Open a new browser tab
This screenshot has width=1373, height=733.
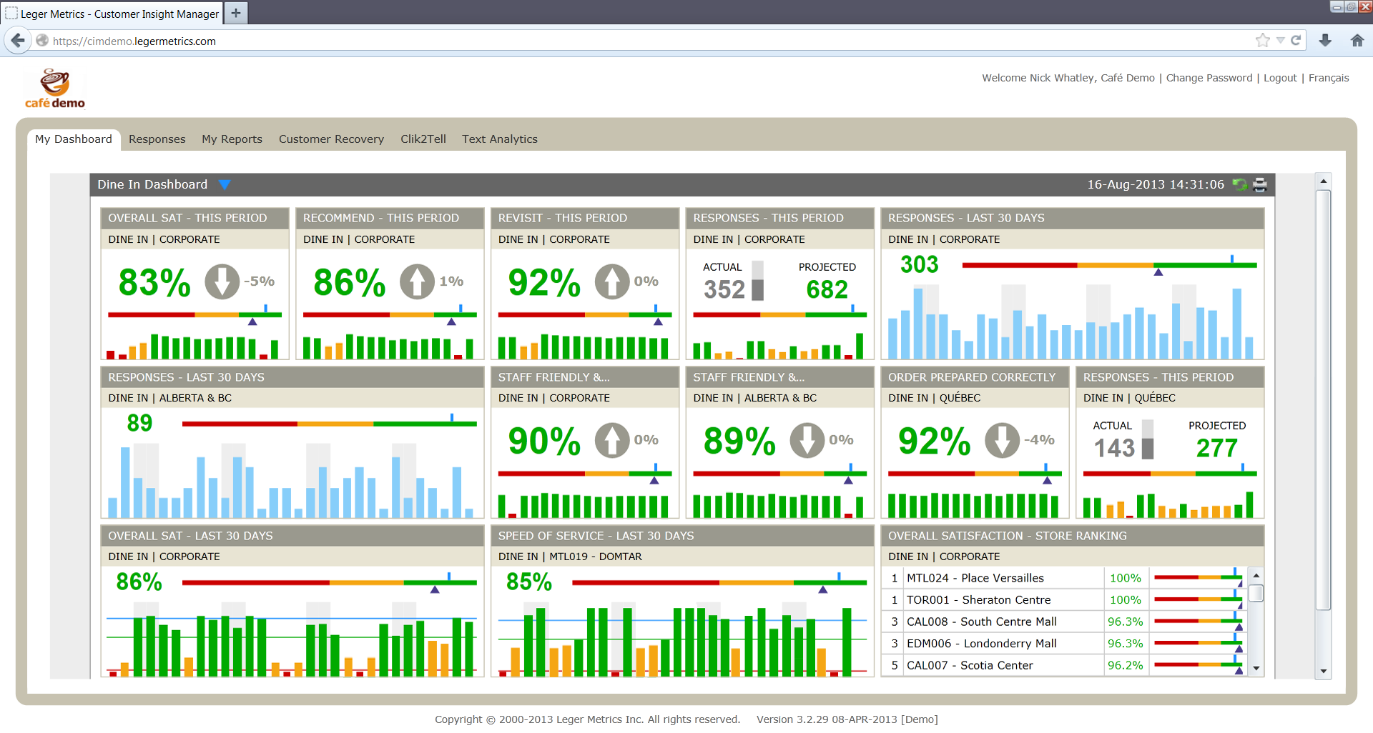coord(236,13)
